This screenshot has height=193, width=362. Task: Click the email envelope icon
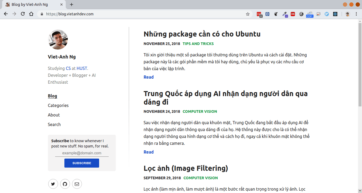77,184
